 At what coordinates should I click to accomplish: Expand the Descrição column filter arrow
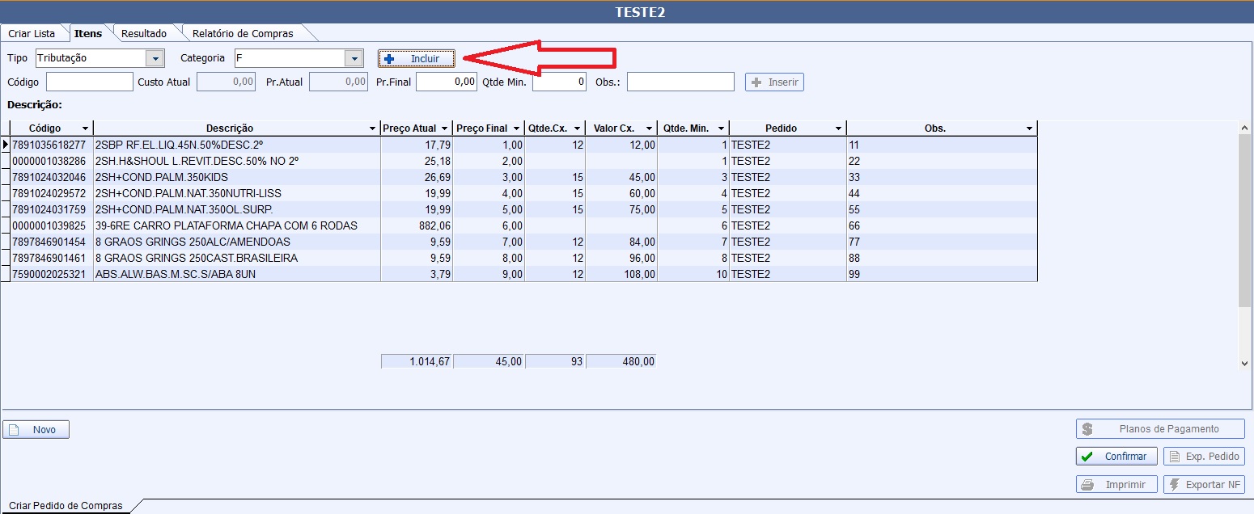pyautogui.click(x=372, y=128)
